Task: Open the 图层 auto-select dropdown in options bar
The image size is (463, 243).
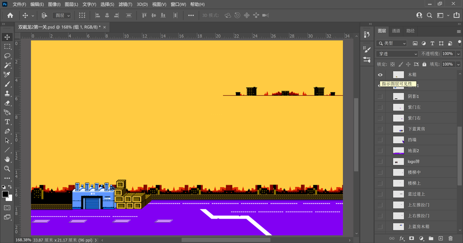Action: 62,15
